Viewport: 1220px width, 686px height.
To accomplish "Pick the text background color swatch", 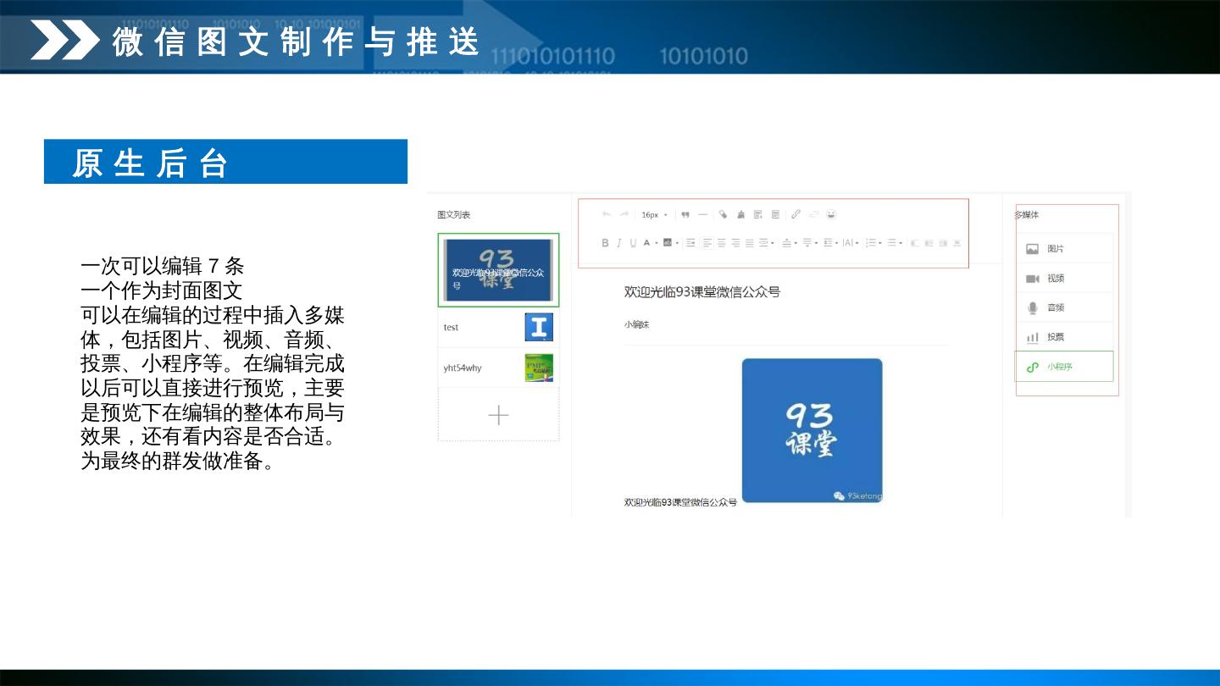I will (x=667, y=243).
